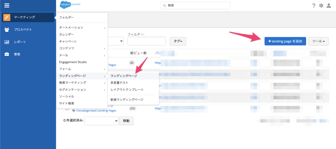336x149 pixels.
Task: Click the + landing page を追加 button
Action: pyautogui.click(x=285, y=41)
